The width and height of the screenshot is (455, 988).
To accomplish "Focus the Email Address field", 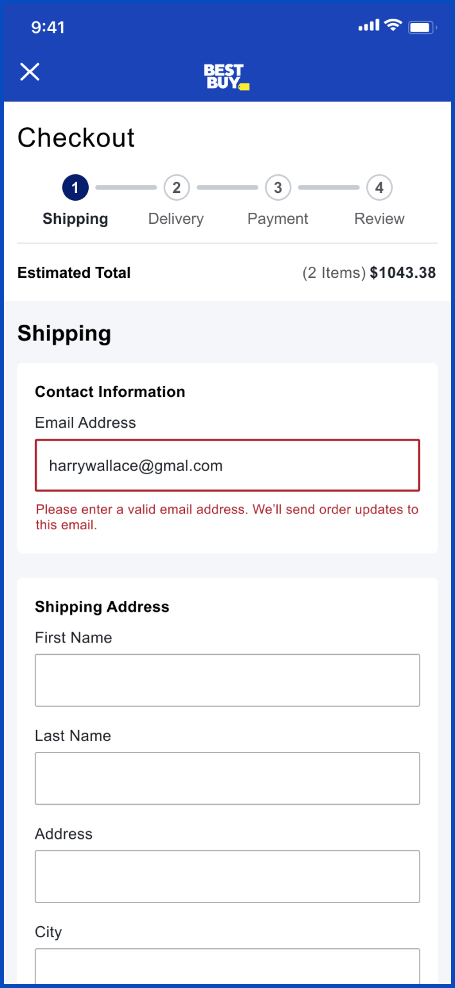I will click(x=227, y=466).
